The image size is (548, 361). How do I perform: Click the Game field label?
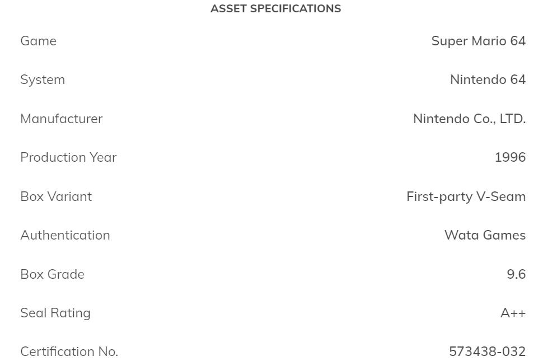point(38,41)
